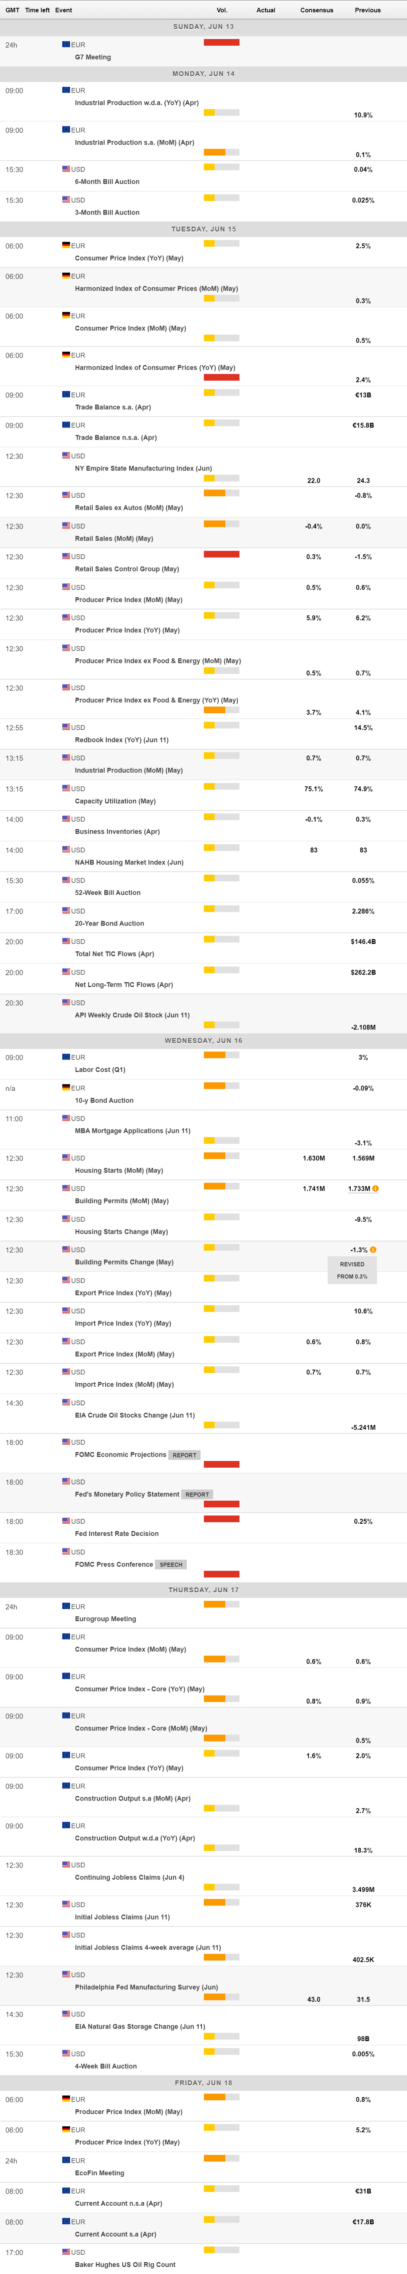Viewport: 407px width, 2274px height.
Task: Open the Fed Interest Rate Decision event
Action: coord(116,1533)
